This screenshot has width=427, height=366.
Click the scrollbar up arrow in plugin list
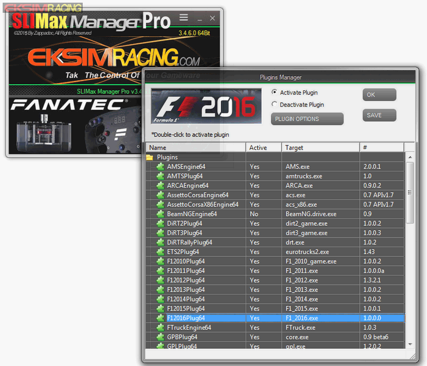pyautogui.click(x=410, y=157)
